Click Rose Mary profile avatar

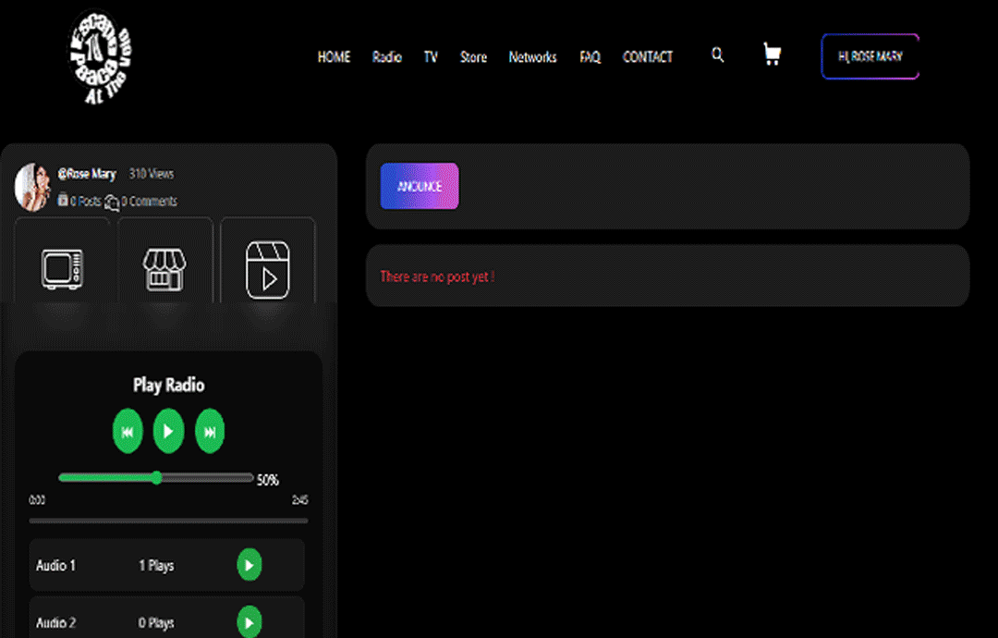click(32, 187)
